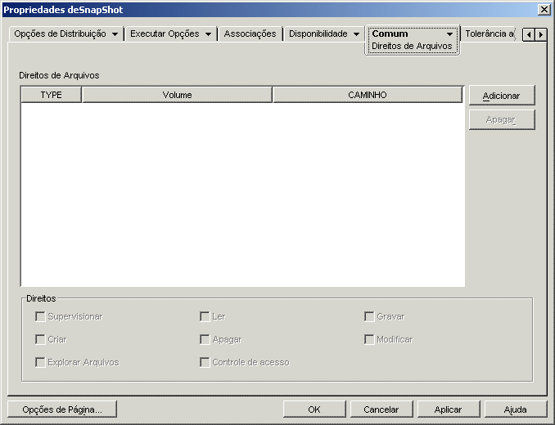Enable the Modificar checkbox
The width and height of the screenshot is (555, 425).
[369, 339]
